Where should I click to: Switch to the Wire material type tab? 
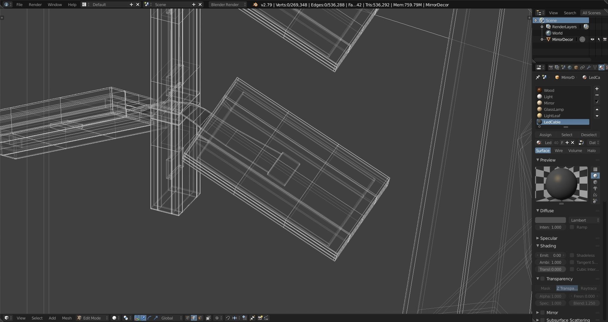(559, 150)
